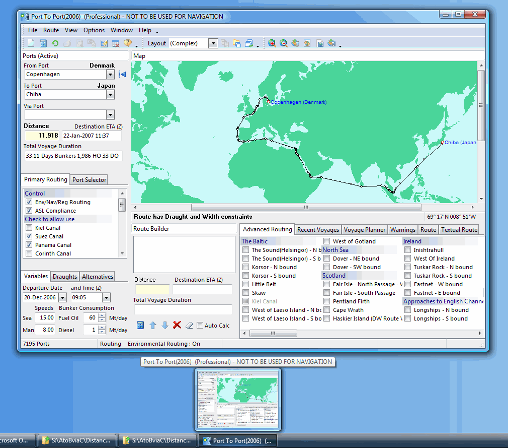
Task: Open the departure time 09:05 dropdown
Action: point(106,297)
